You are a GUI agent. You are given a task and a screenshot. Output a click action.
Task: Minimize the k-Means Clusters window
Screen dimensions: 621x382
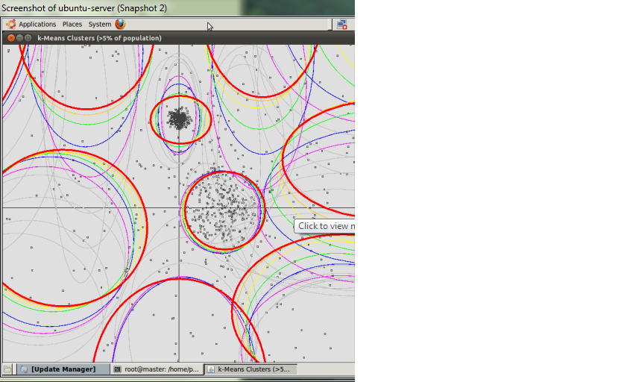point(19,38)
